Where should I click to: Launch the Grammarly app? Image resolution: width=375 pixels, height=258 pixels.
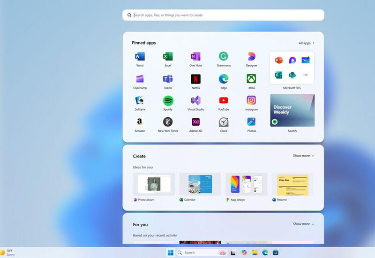(224, 56)
